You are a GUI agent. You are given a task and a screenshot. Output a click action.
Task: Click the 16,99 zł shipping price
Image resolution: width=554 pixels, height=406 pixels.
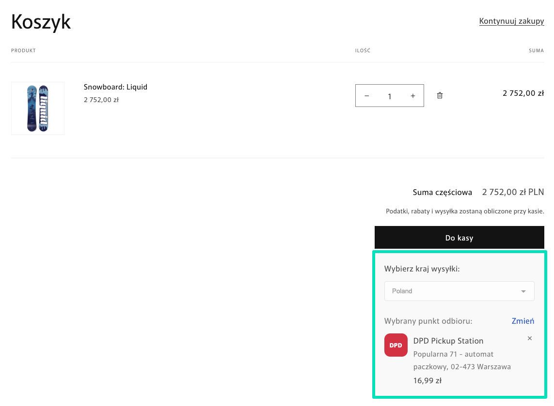(x=427, y=380)
